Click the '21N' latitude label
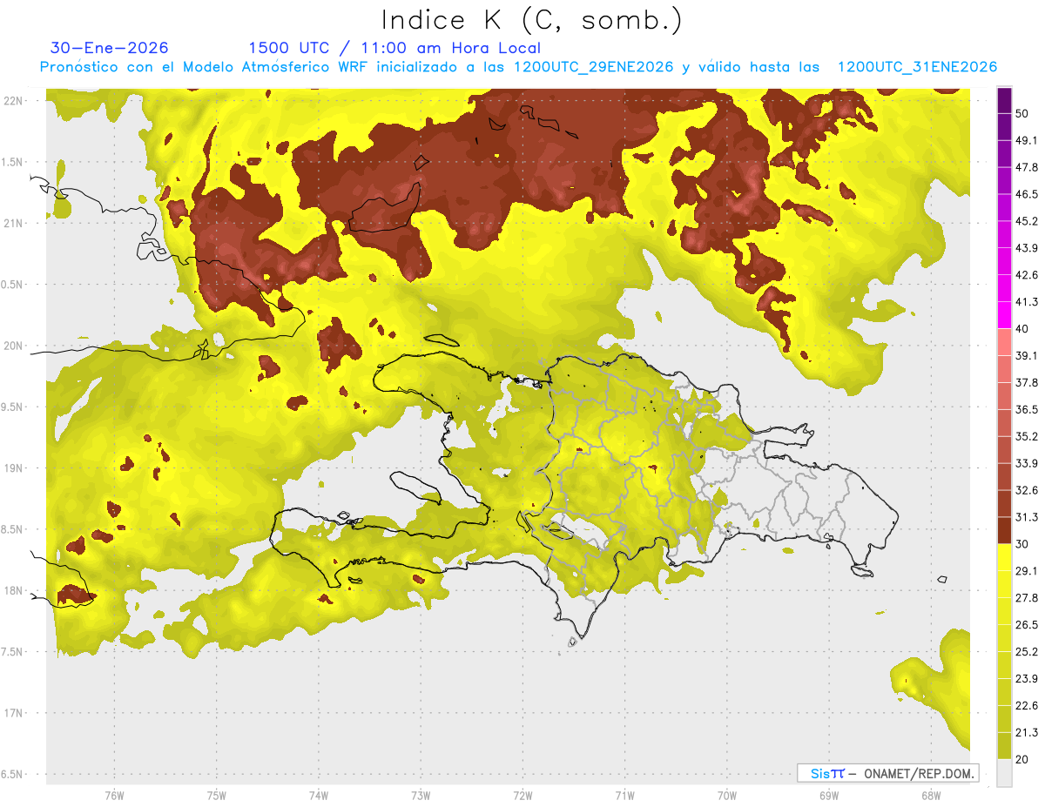Viewport: 1045px width, 807px height. 13,223
